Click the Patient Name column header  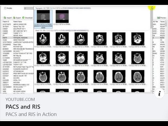point(17,22)
